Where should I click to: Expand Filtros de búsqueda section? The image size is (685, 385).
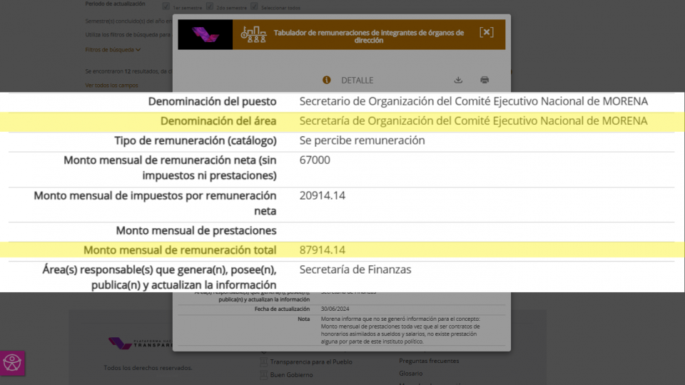click(113, 50)
